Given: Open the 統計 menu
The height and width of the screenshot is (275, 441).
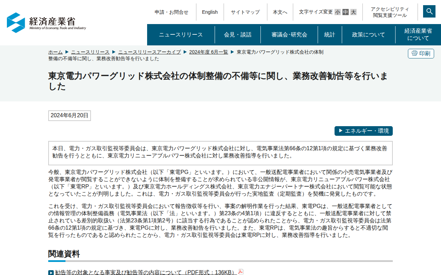Looking at the screenshot, I should click(x=330, y=35).
